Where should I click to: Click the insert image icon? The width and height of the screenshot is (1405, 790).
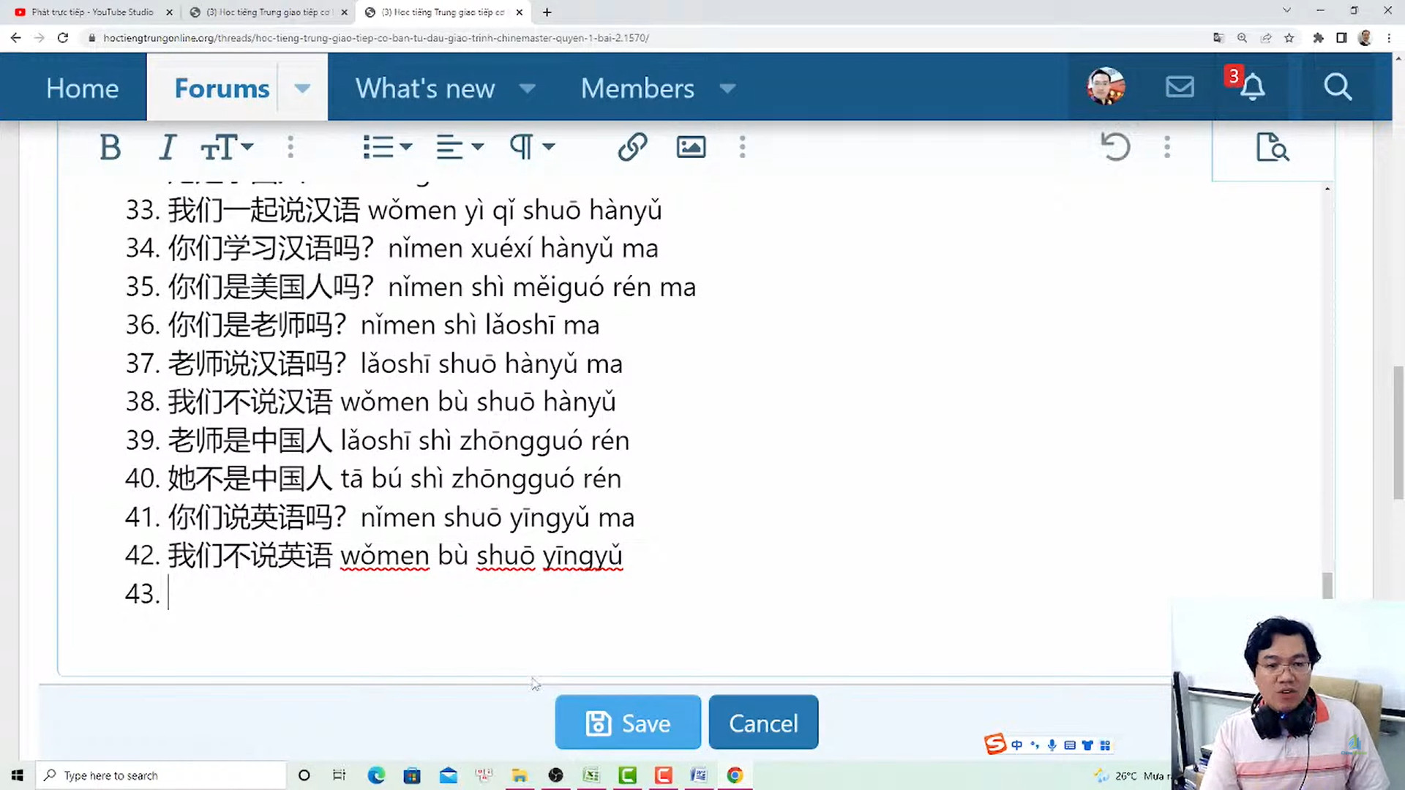point(691,148)
